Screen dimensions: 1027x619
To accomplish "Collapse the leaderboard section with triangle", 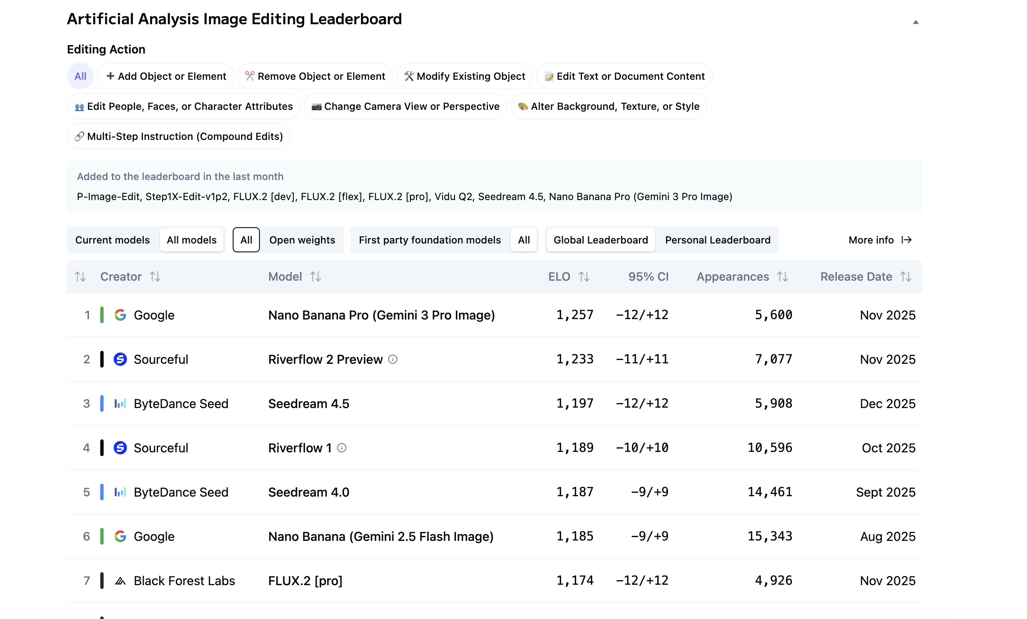I will tap(915, 22).
